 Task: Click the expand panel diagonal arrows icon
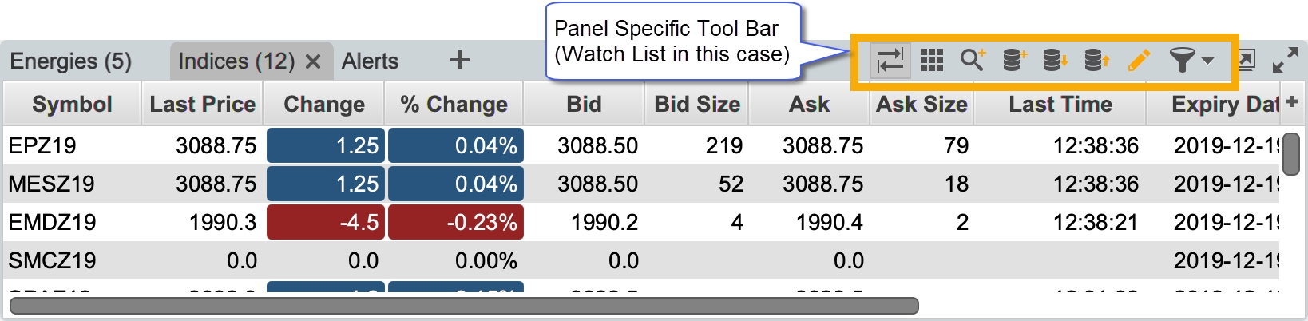tap(1285, 60)
